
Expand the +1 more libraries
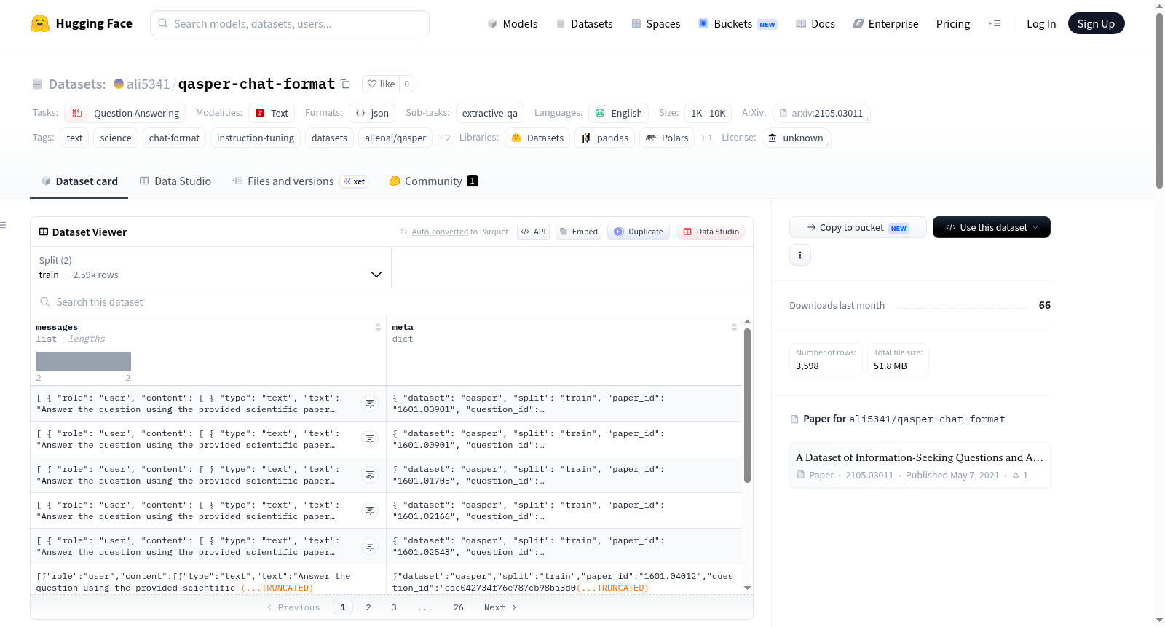point(706,138)
